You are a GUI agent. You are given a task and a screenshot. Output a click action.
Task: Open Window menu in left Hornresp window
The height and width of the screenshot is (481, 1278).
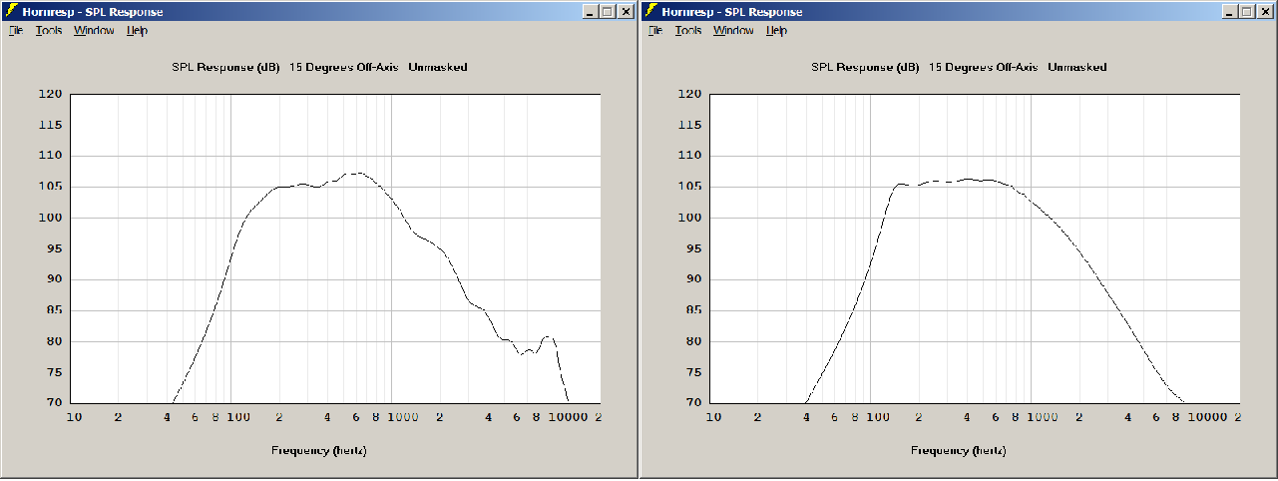coord(94,31)
